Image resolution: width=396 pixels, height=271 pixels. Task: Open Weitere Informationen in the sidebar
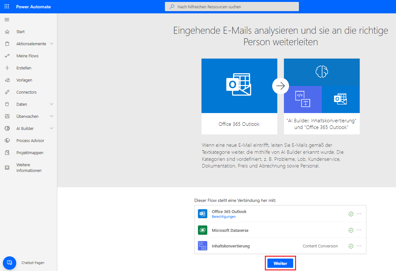pos(29,168)
